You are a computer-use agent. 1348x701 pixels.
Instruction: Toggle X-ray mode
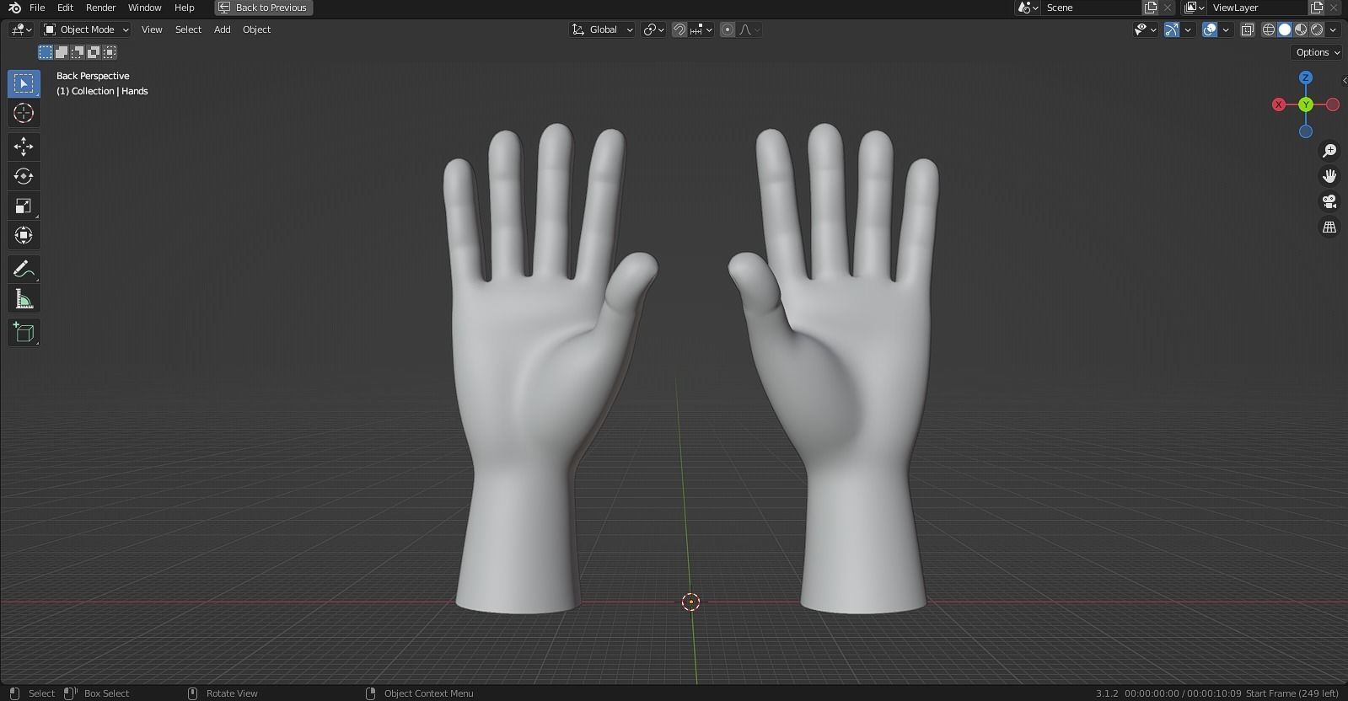1248,29
